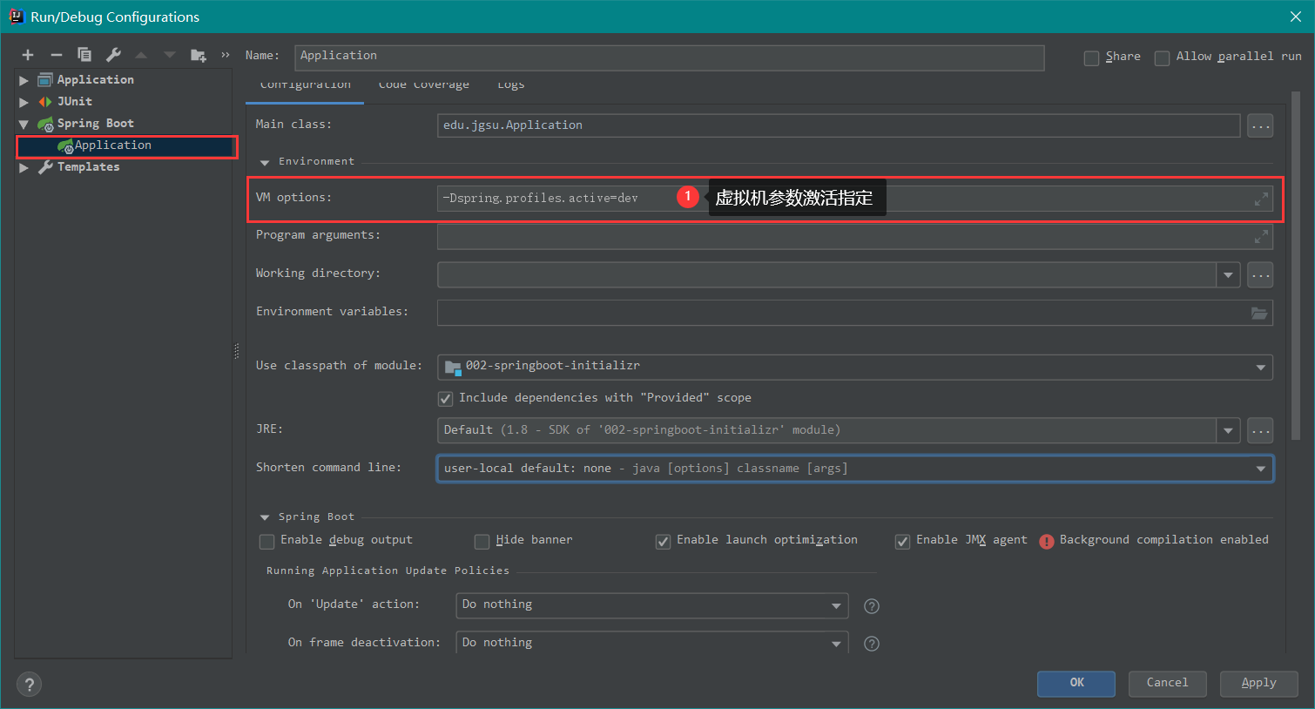Click the Copy Configuration icon
The width and height of the screenshot is (1315, 709).
click(x=84, y=55)
